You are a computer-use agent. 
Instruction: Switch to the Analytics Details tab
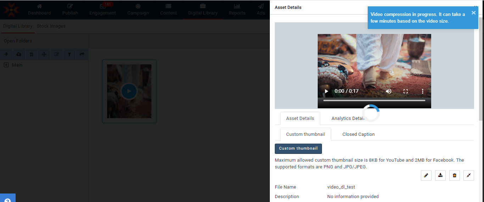tap(347, 119)
